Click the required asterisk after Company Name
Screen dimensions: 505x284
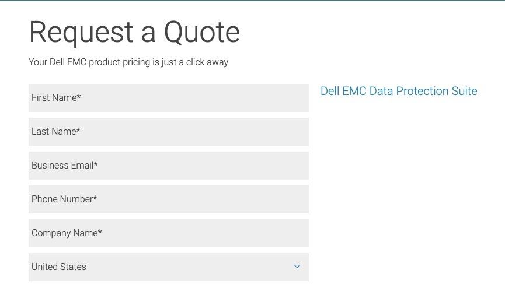100,232
